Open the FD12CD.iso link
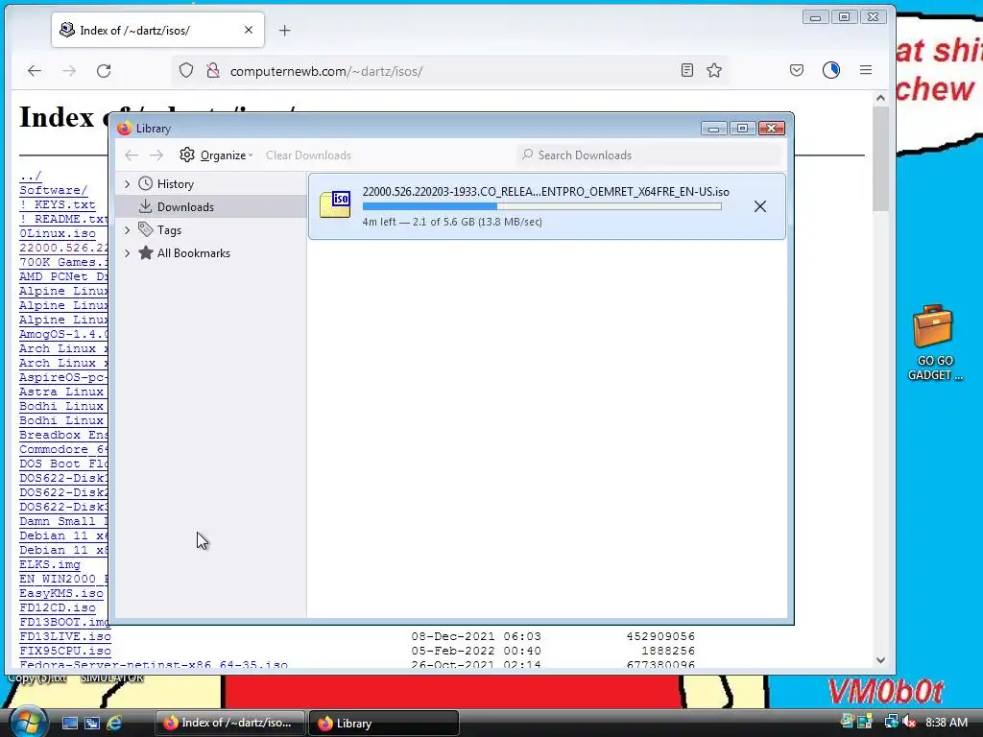 tap(58, 607)
